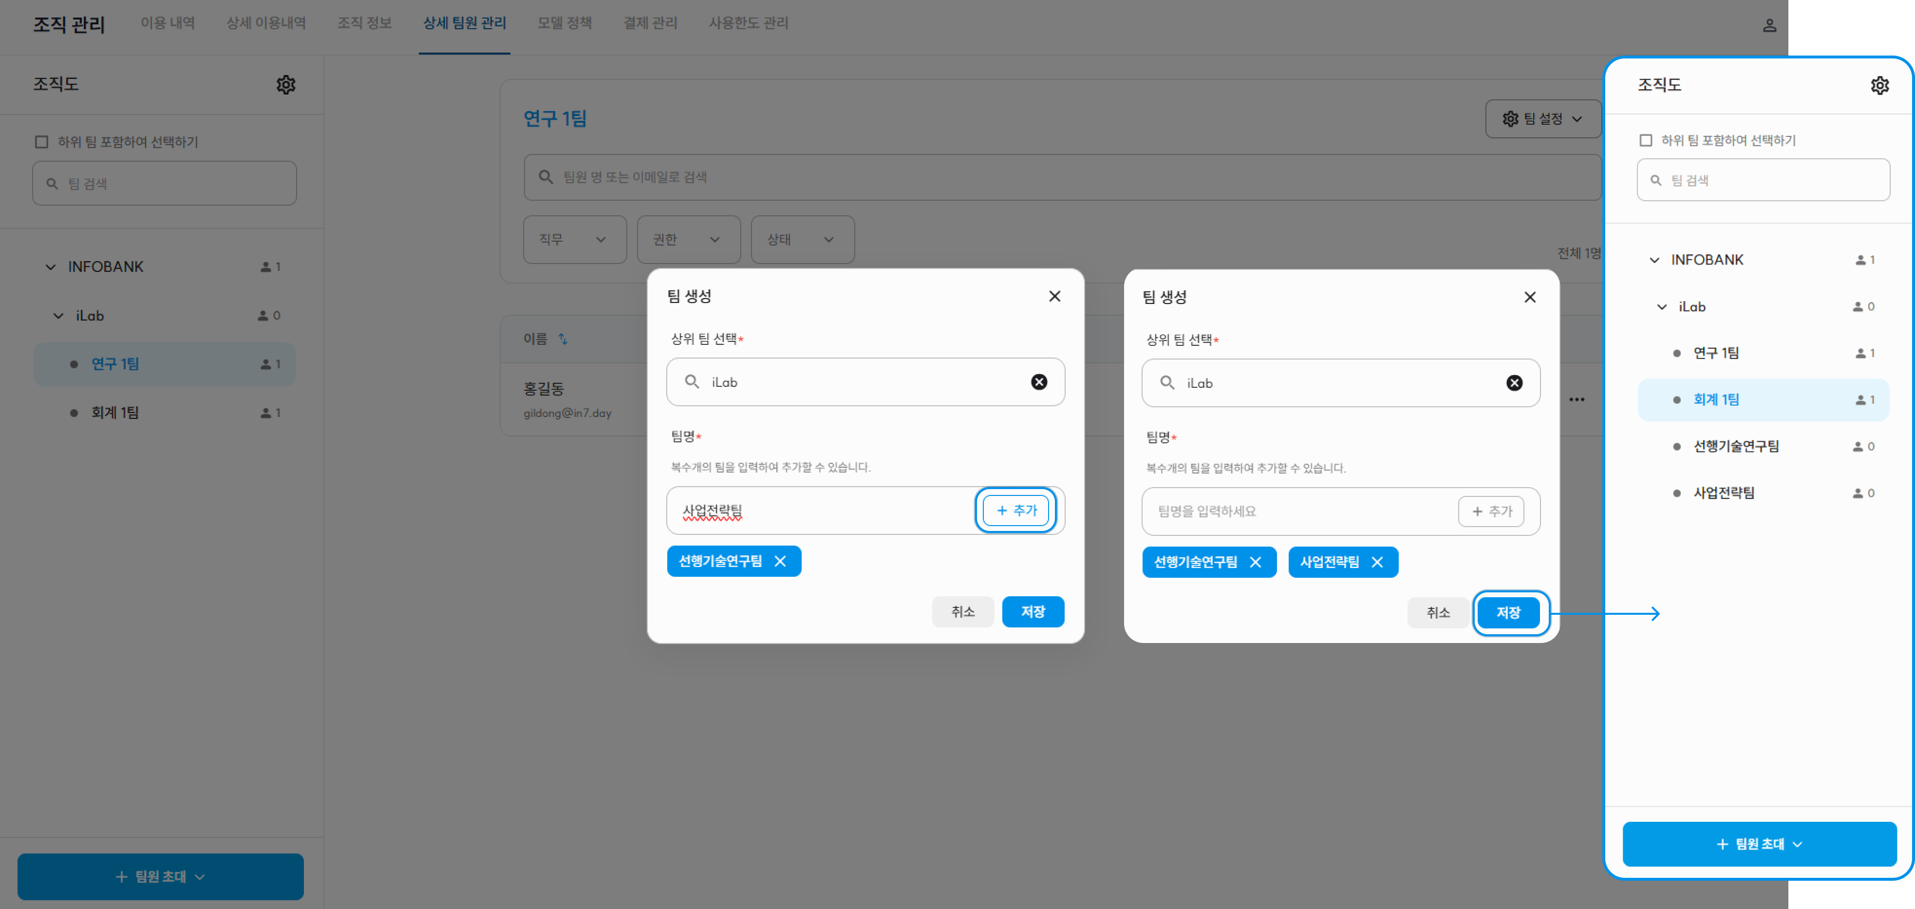Screen dimensions: 1915x909
Task: Toggle 하위 팀 포함하여 선택하기 checkbox in left sidebar
Action: tap(41, 142)
